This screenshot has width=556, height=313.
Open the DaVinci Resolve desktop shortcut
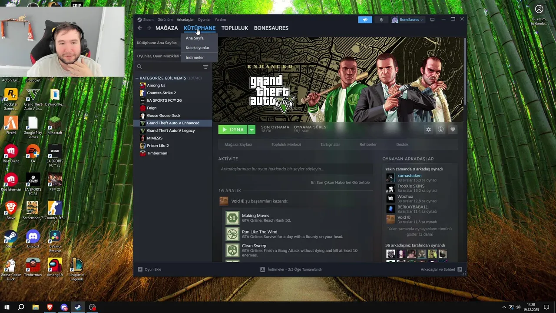tap(55, 241)
